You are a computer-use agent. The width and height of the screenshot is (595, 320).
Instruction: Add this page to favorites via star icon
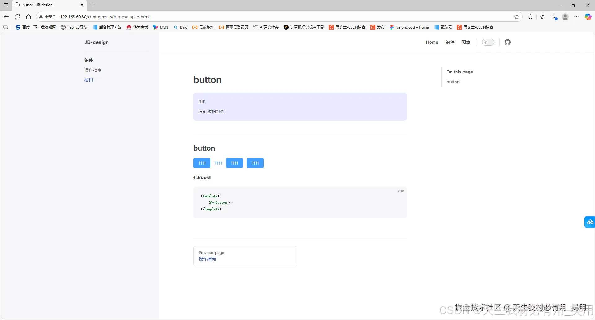click(517, 17)
